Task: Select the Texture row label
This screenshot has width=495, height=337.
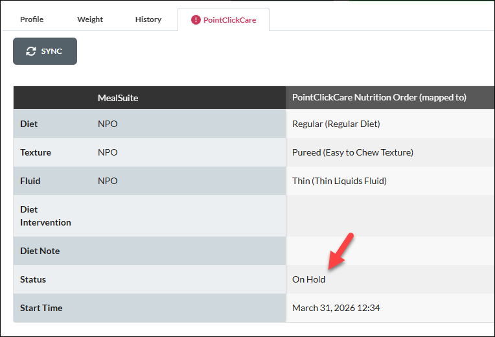Action: point(36,152)
